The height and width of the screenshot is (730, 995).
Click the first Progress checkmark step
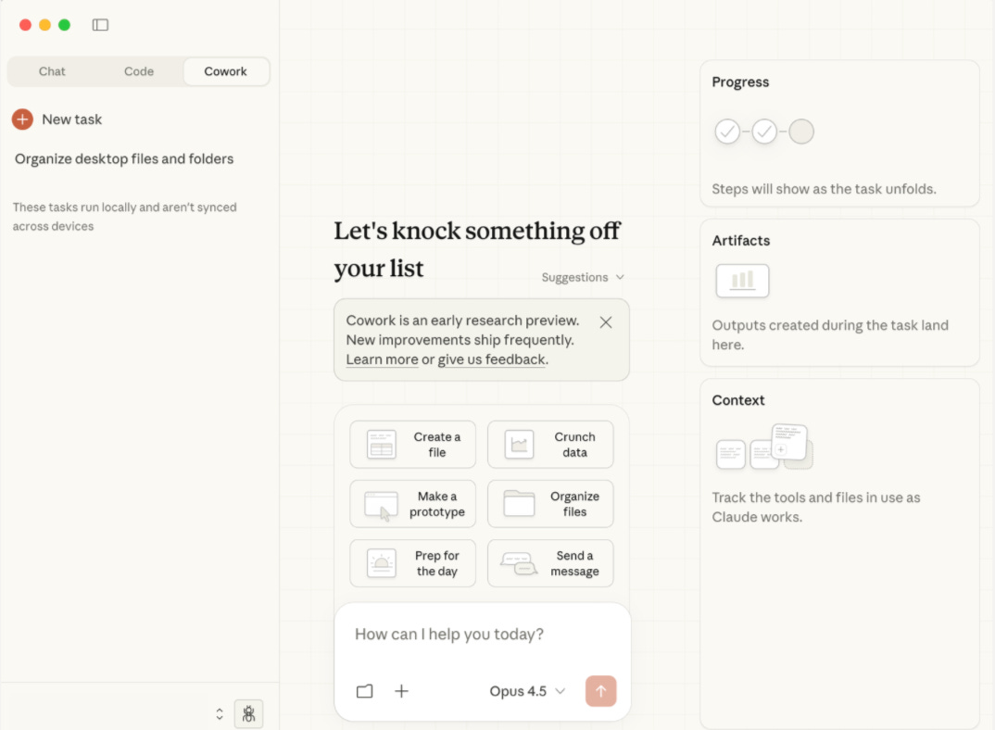tap(727, 132)
